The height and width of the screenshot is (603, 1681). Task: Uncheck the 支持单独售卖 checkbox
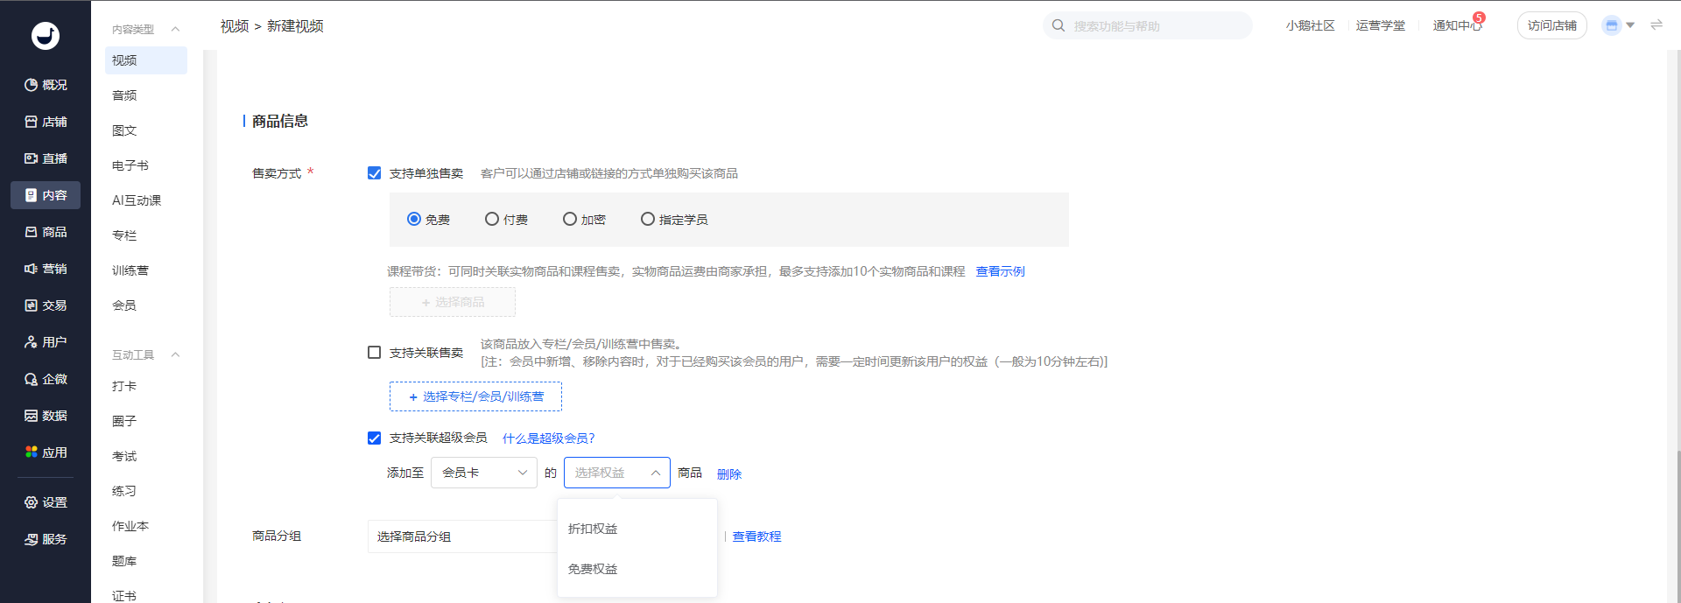click(x=375, y=173)
